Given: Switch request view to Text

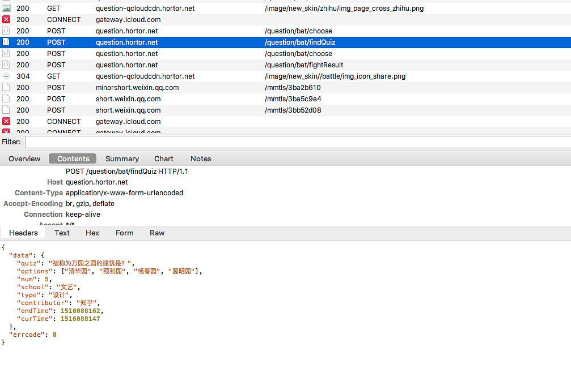Looking at the screenshot, I should 62,233.
